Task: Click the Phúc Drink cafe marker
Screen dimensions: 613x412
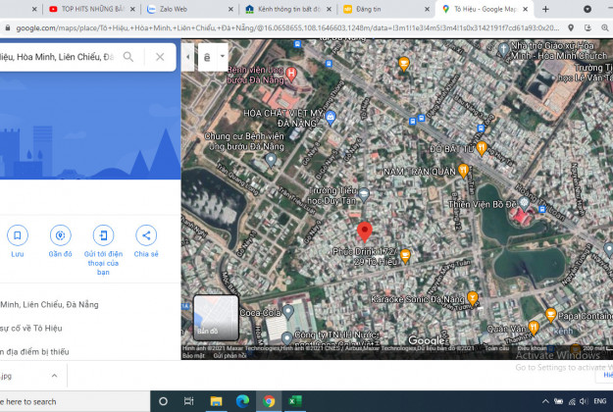Action: pos(405,256)
